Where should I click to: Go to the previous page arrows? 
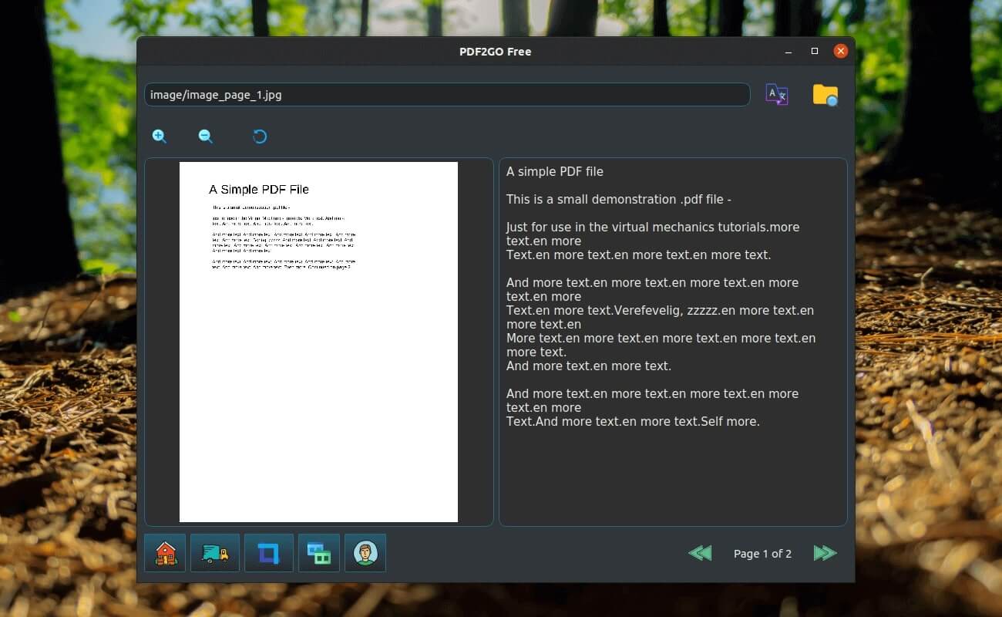coord(700,553)
